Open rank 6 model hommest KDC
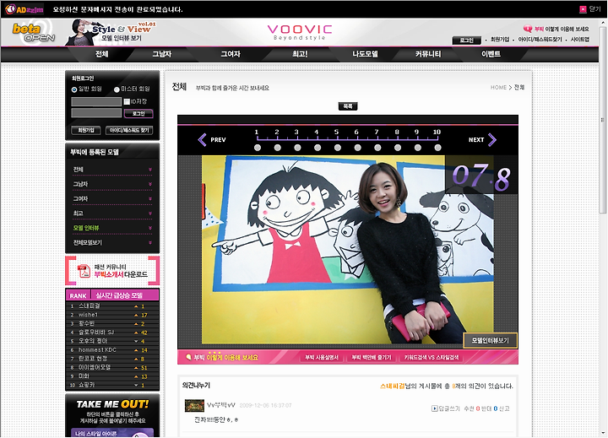The width and height of the screenshot is (608, 438). [x=97, y=349]
